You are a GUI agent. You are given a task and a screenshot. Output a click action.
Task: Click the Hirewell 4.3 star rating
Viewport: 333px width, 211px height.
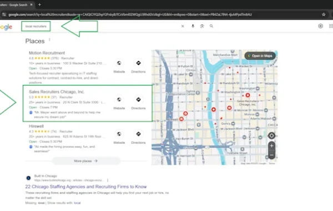(x=42, y=131)
